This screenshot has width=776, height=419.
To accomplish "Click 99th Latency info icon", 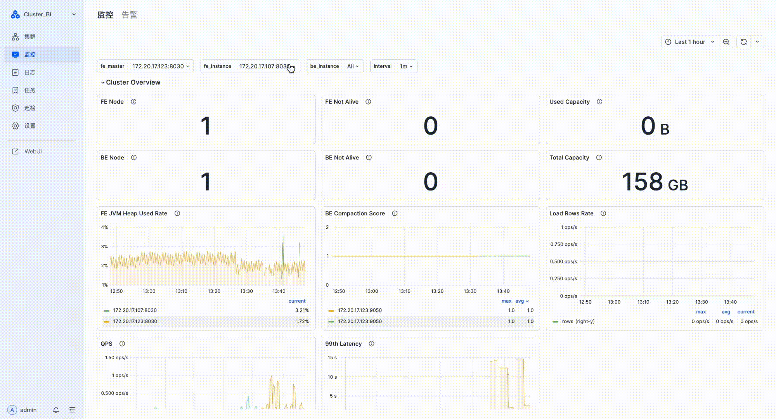I will 371,344.
